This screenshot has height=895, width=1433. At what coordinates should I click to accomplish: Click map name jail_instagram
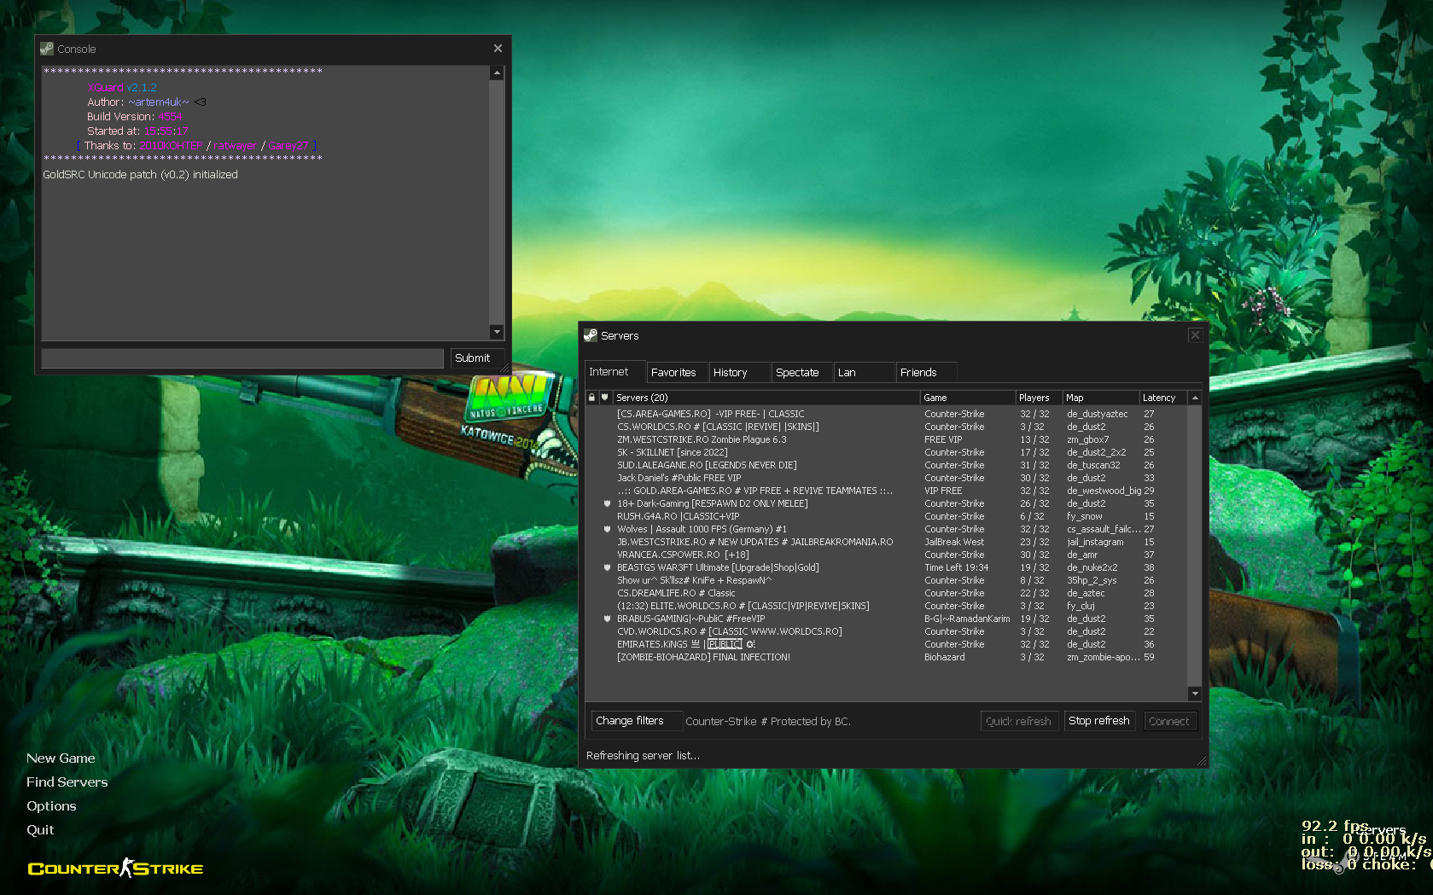tap(1095, 542)
